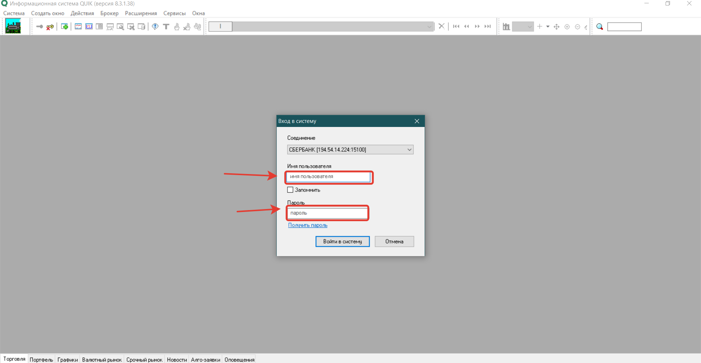Image resolution: width=701 pixels, height=363 pixels.
Task: Click the magnifying glass search icon
Action: coord(600,27)
